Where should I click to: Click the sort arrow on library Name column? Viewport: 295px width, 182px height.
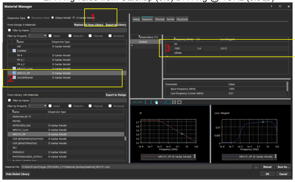(x=13, y=110)
